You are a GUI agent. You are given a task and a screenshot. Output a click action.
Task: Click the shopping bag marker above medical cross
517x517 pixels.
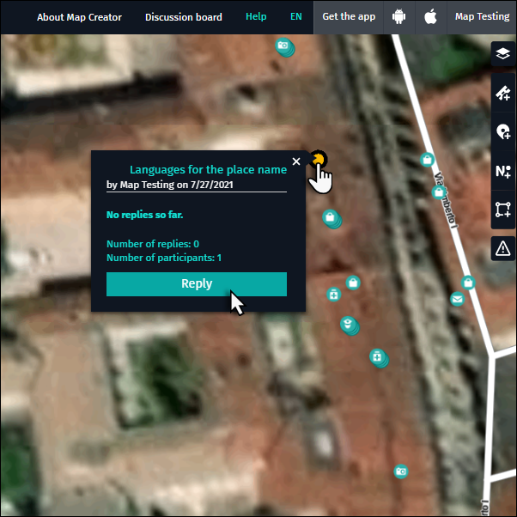353,283
